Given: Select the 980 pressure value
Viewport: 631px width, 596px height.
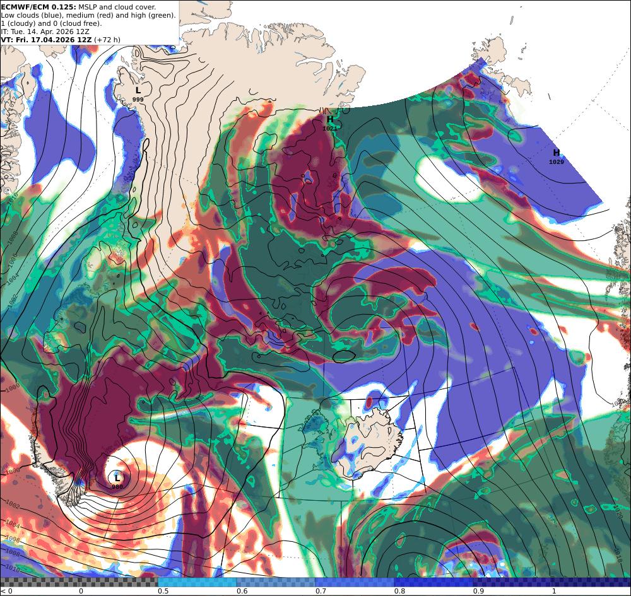Looking at the screenshot, I should pyautogui.click(x=117, y=487).
